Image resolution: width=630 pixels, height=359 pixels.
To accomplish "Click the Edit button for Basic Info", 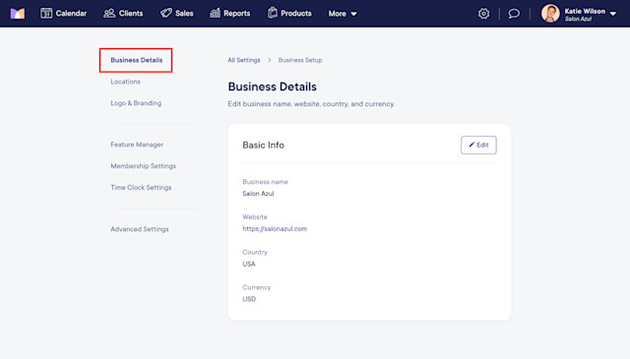I will pos(478,145).
